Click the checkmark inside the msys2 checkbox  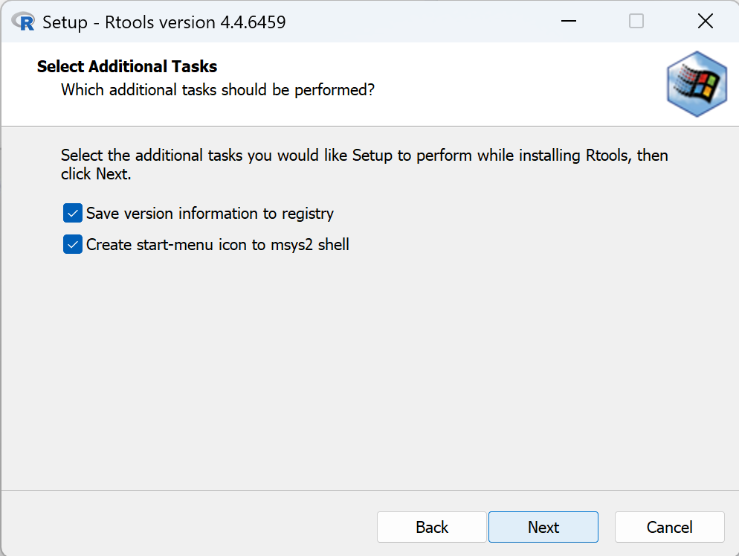72,244
